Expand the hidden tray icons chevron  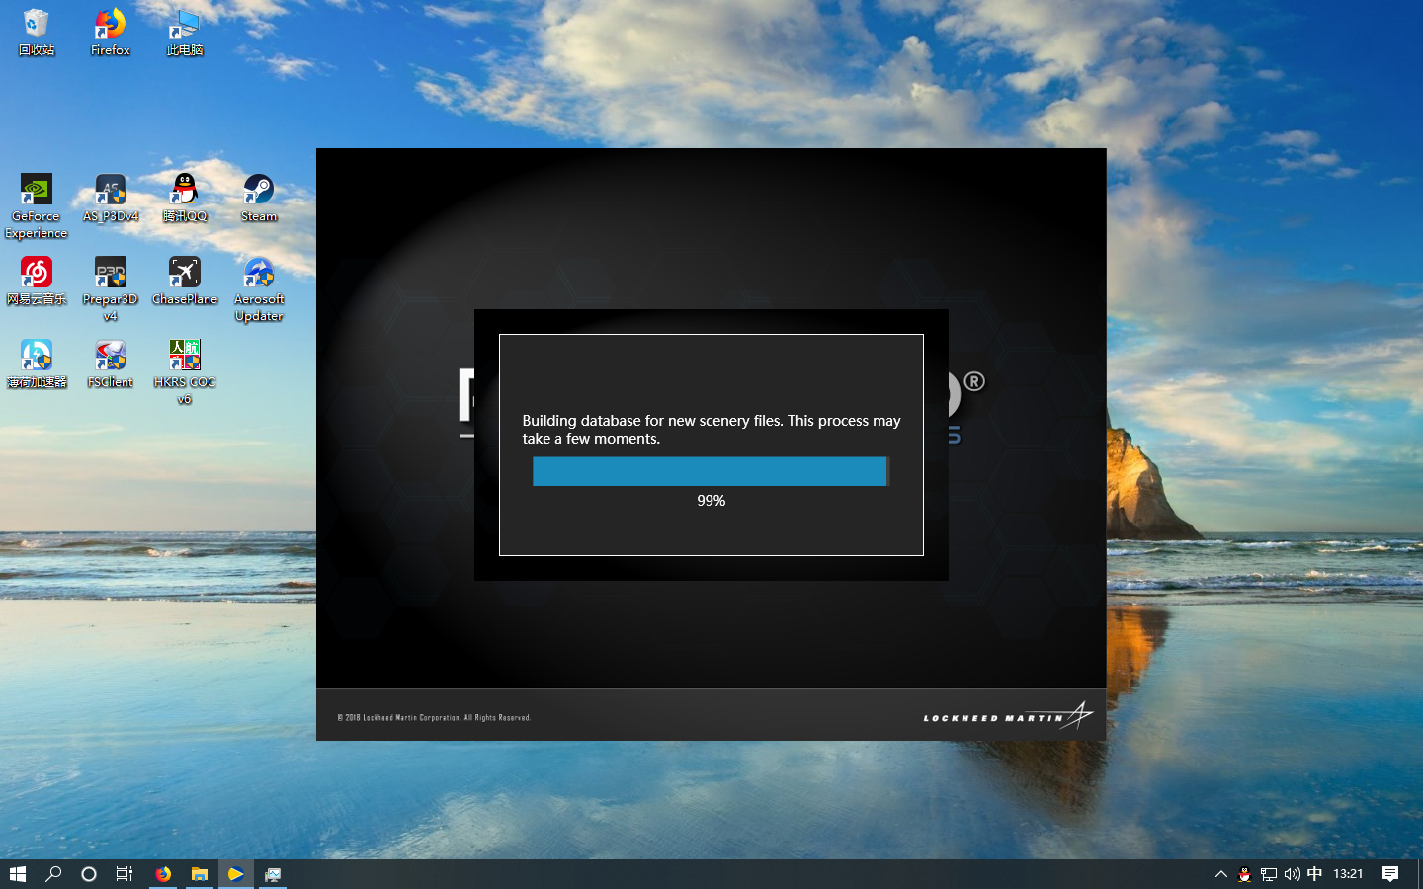pyautogui.click(x=1221, y=874)
